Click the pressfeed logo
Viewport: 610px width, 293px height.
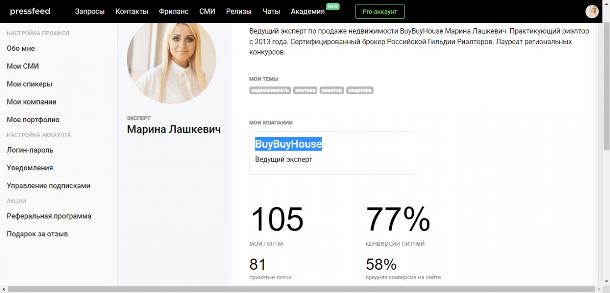pos(30,11)
